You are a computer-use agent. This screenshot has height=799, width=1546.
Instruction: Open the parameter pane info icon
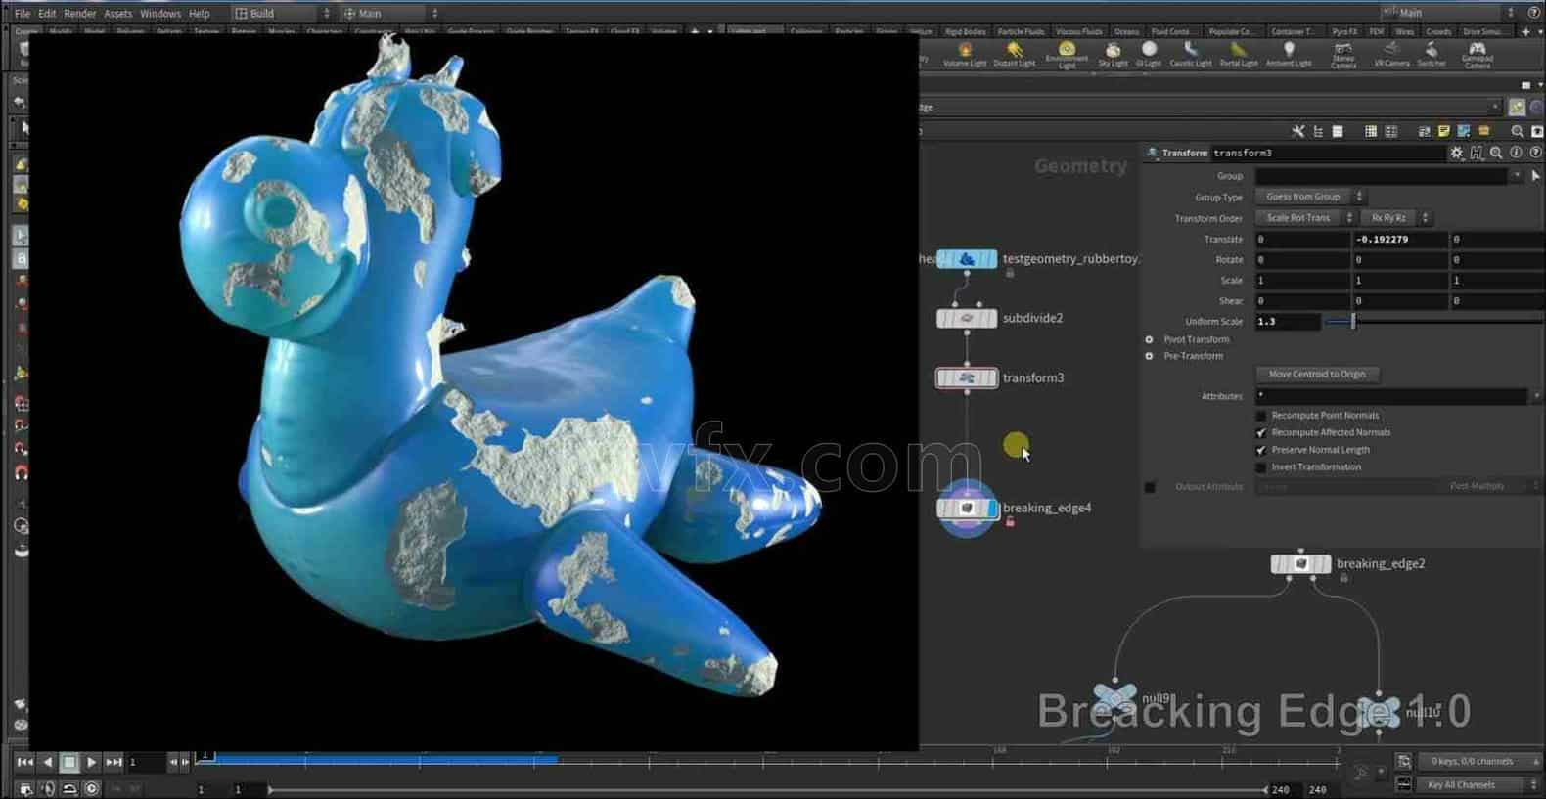coord(1516,153)
